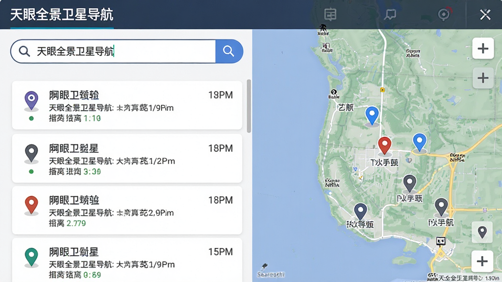This screenshot has width=502, height=282.
Task: Click the green distance value 3:39
Action: point(92,172)
